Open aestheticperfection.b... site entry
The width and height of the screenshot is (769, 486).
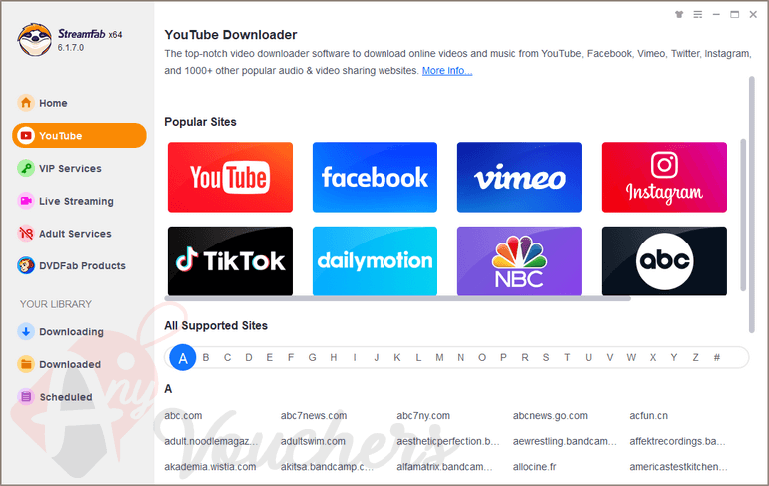click(x=448, y=441)
